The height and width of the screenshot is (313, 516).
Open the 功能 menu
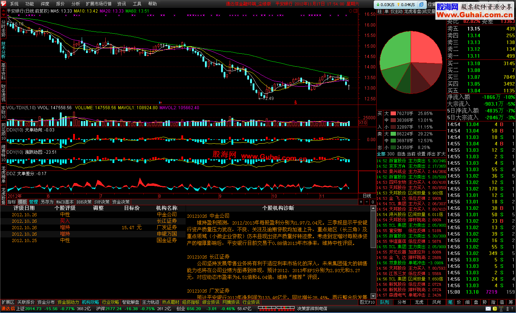(x=29, y=4)
